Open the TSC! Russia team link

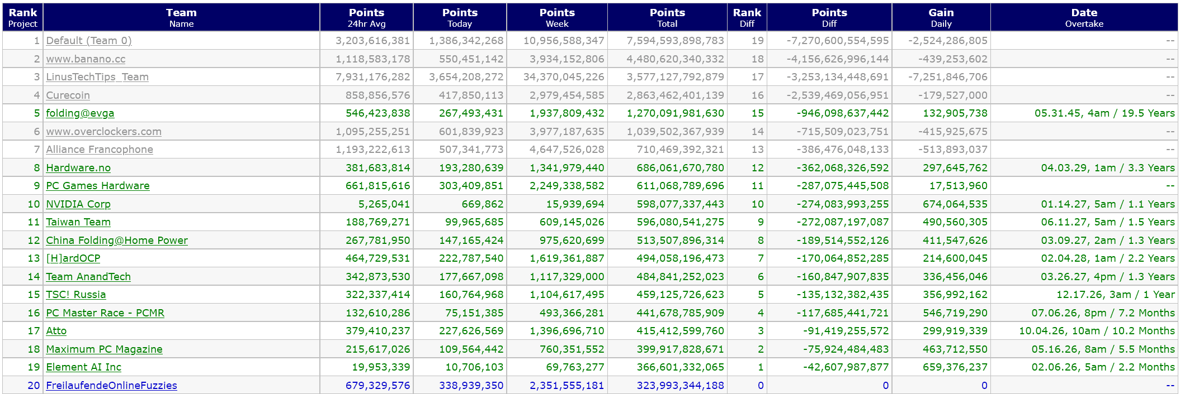click(76, 295)
